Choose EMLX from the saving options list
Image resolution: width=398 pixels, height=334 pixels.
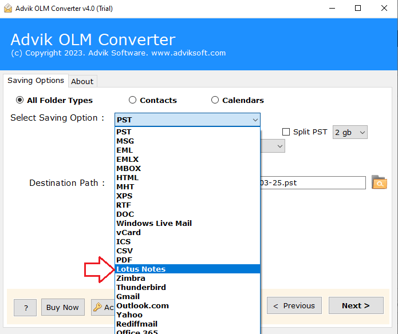[187, 159]
